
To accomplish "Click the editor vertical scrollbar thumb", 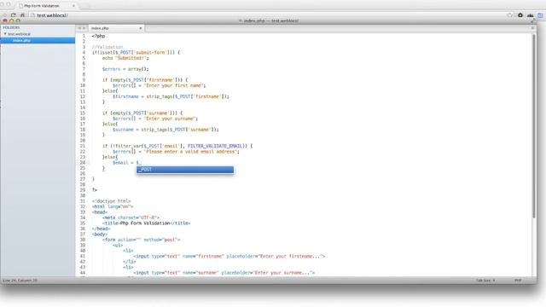I will 534,126.
